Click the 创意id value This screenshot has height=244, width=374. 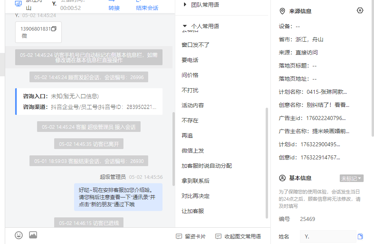pos(320,157)
